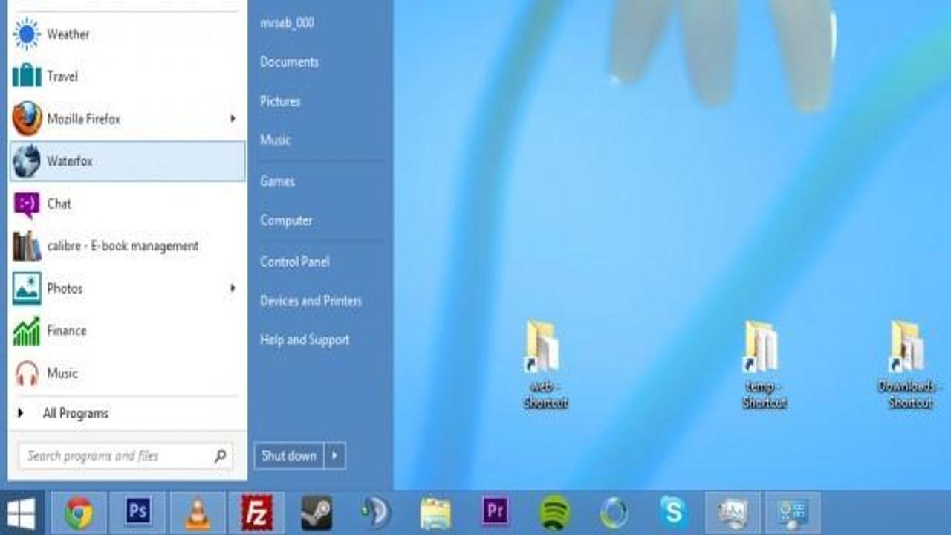Open Devices and Printers
The height and width of the screenshot is (535, 951).
tap(311, 301)
